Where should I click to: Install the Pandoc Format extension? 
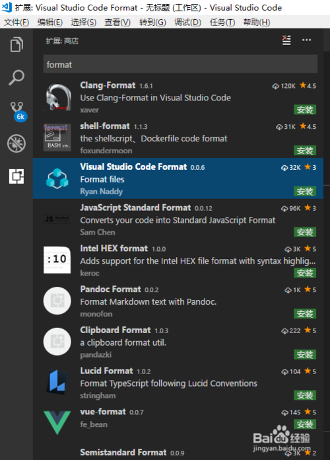[305, 314]
